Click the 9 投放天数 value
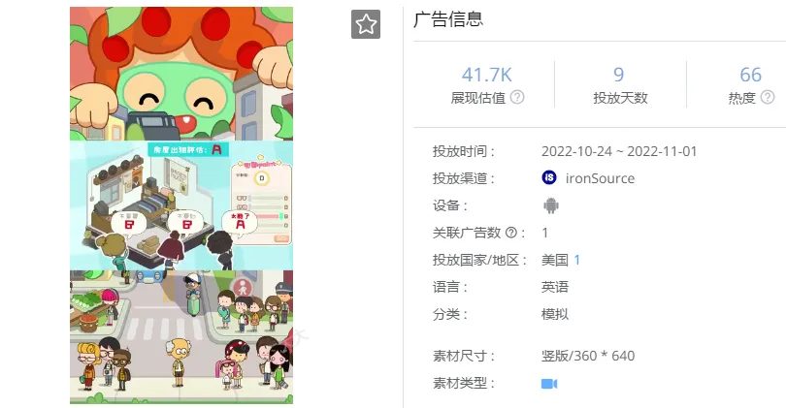 618,75
